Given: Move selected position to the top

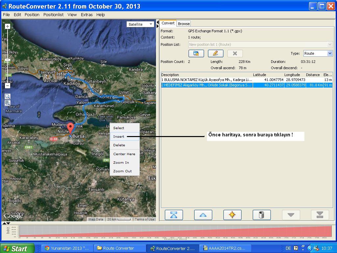Looking at the screenshot, I should [x=173, y=214].
